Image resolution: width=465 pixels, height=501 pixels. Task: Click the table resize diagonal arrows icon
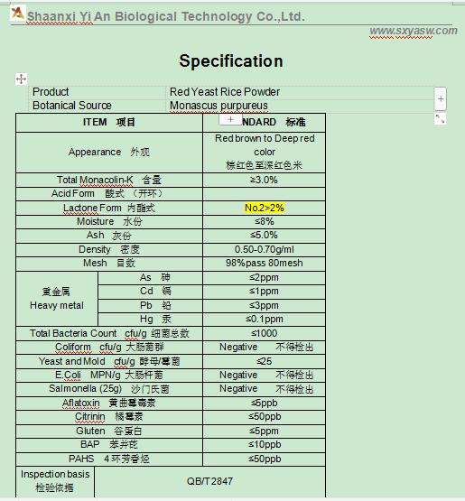[x=440, y=118]
